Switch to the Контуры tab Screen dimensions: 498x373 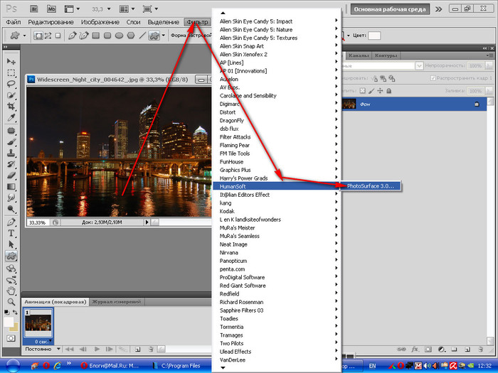pyautogui.click(x=386, y=55)
